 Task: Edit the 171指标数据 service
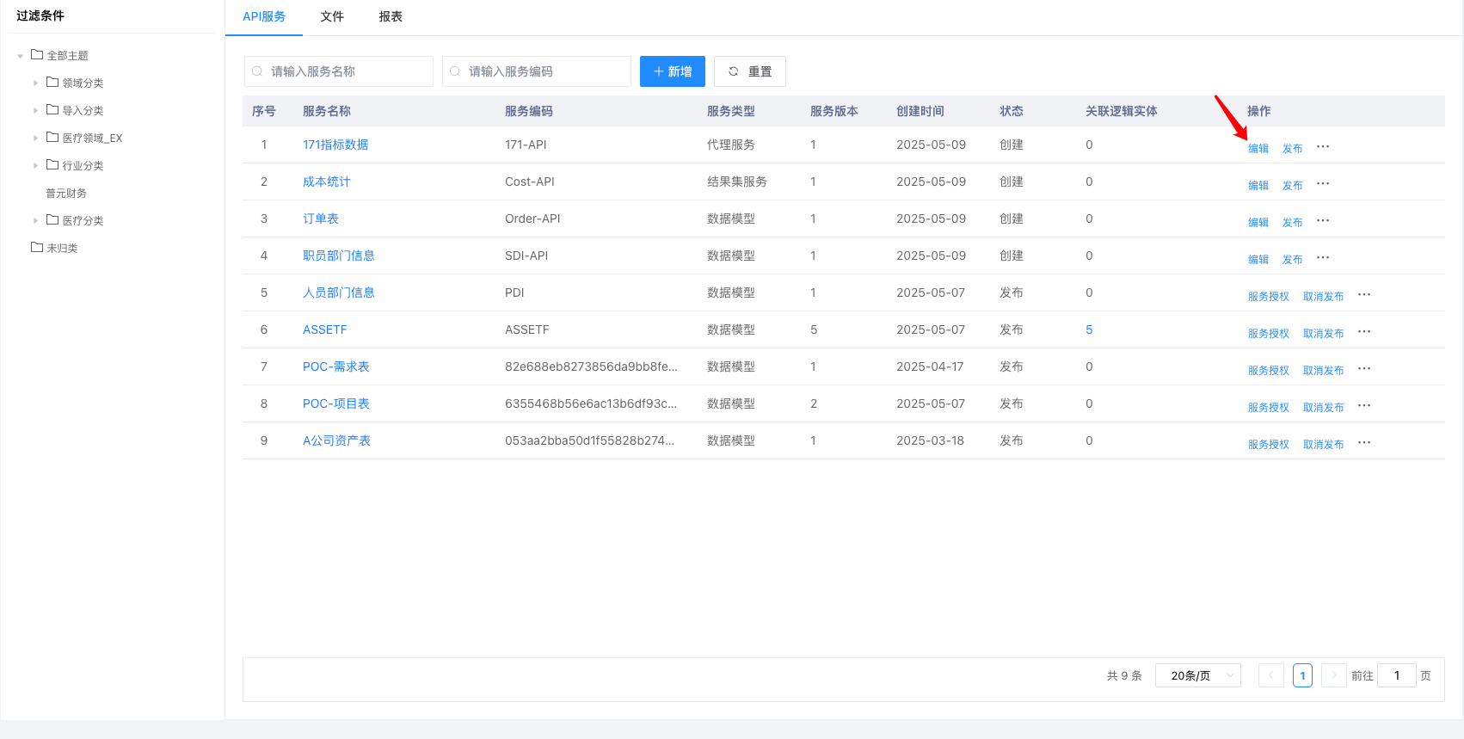1258,148
